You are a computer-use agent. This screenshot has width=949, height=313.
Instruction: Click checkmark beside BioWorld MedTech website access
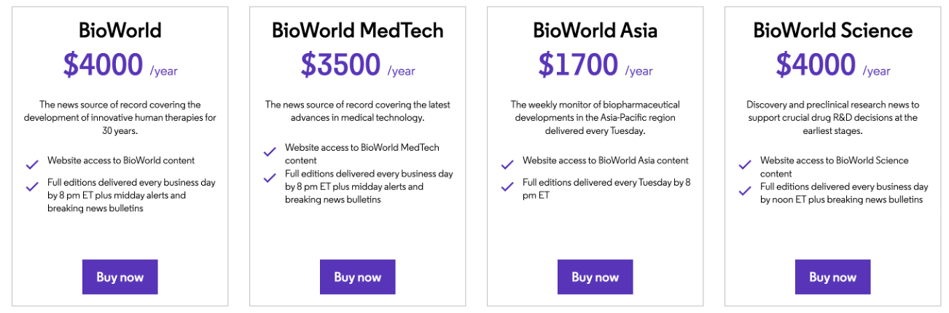click(270, 151)
